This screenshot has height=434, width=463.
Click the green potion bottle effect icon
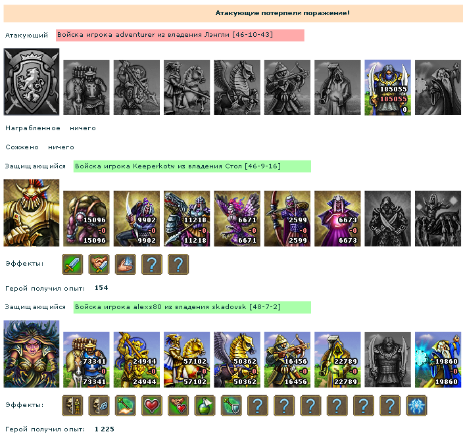click(x=205, y=406)
